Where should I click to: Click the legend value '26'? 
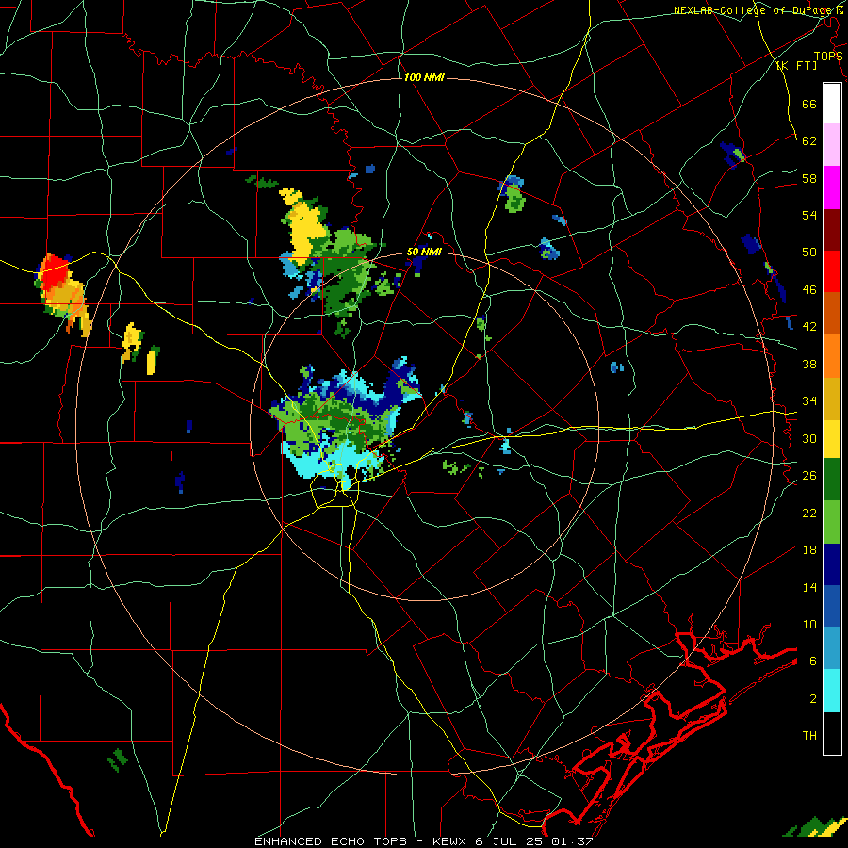click(x=809, y=476)
